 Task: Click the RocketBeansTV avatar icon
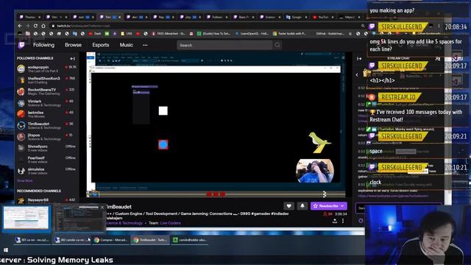[x=21, y=91]
